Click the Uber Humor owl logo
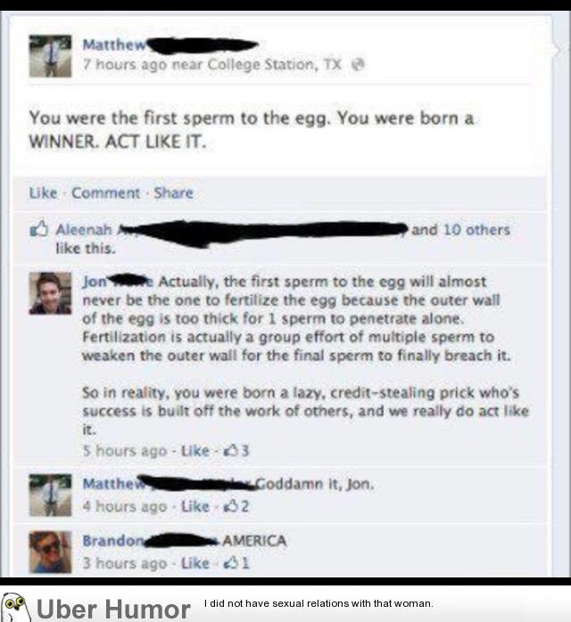 click(x=15, y=607)
